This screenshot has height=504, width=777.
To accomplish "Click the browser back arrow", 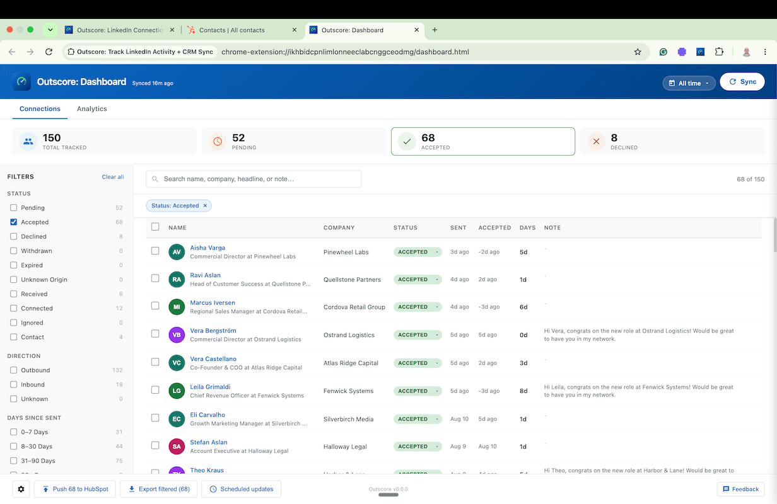I will click(x=12, y=52).
